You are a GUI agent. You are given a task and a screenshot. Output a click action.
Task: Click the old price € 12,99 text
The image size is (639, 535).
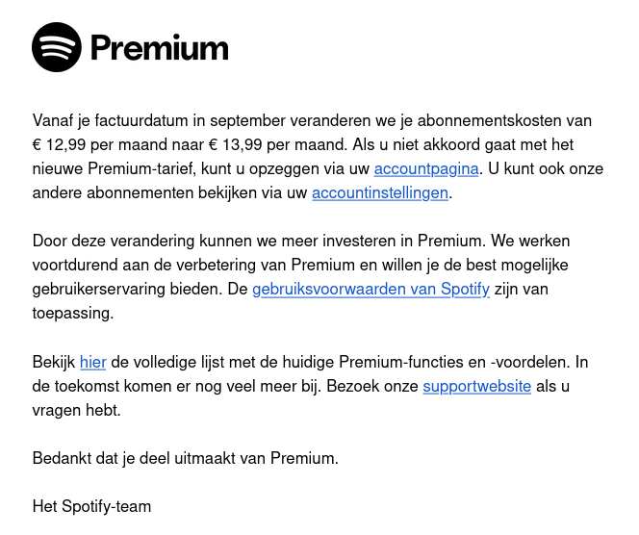point(59,145)
